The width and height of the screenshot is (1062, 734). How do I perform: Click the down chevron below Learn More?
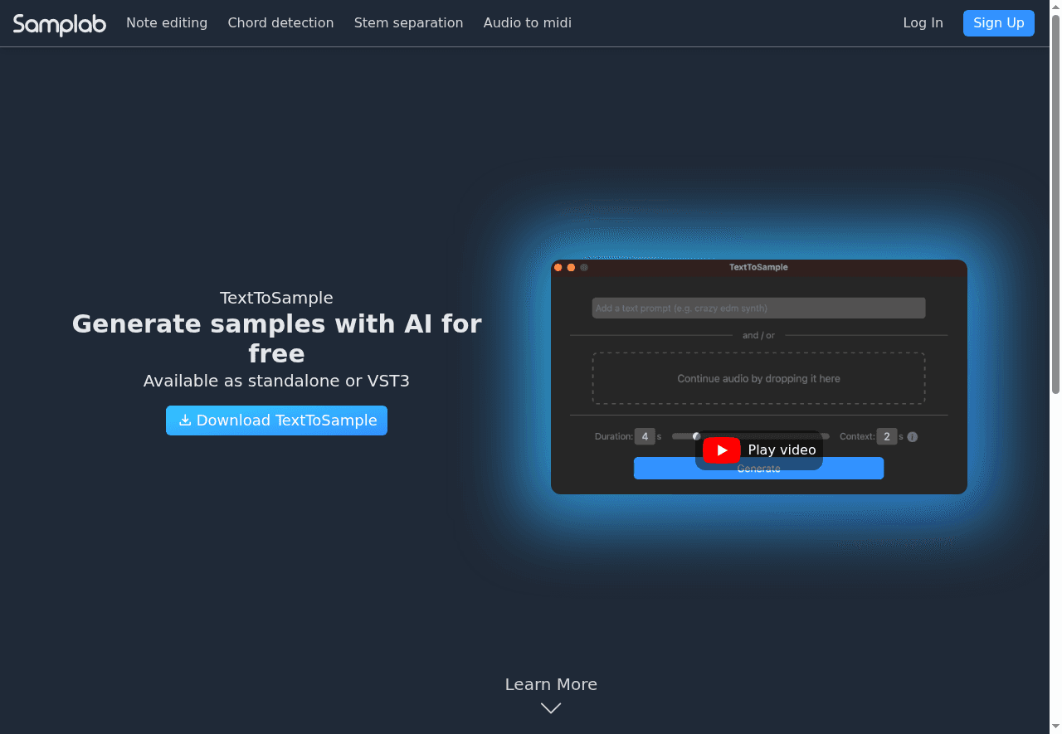click(551, 707)
